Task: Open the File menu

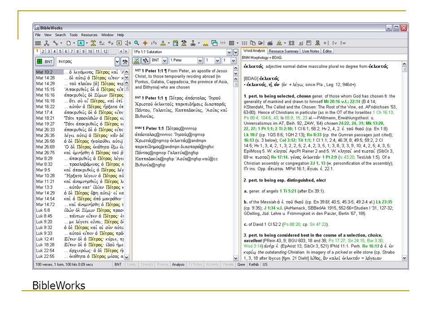Action: pyautogui.click(x=38, y=35)
